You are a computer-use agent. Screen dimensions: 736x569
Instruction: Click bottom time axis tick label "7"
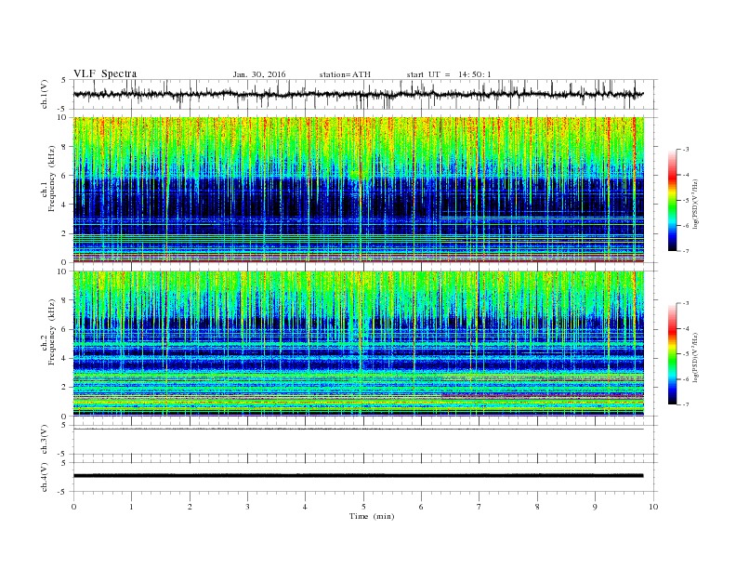coord(480,507)
